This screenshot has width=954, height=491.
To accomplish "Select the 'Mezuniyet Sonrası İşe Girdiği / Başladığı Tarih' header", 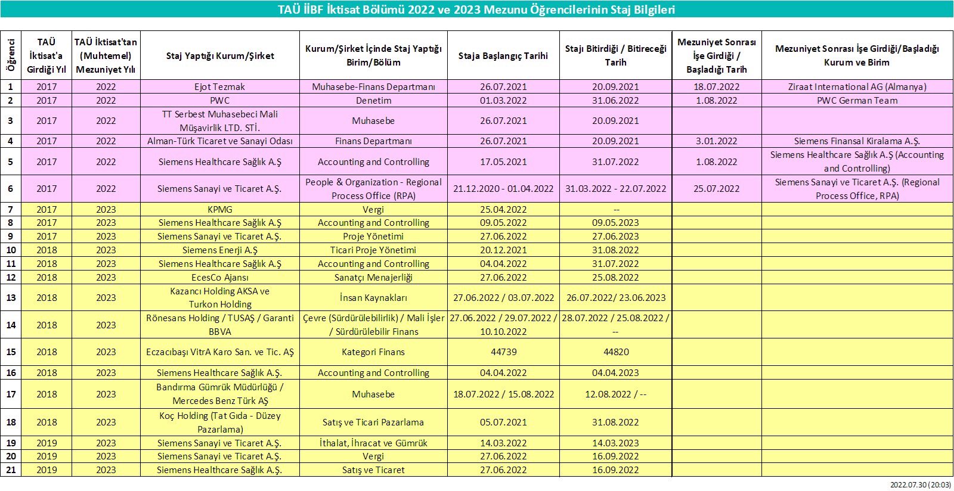I will 717,55.
